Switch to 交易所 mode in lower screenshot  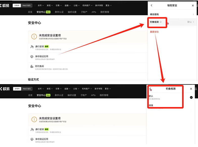pyautogui.click(x=17, y=89)
